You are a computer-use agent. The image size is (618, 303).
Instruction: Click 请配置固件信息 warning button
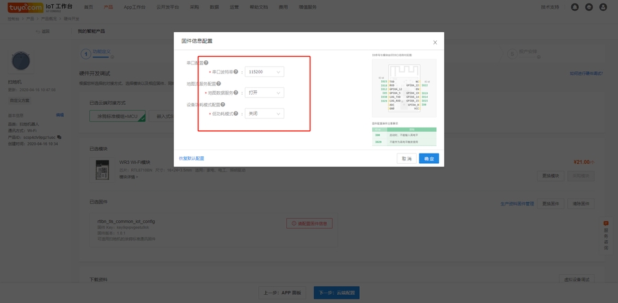pos(310,223)
